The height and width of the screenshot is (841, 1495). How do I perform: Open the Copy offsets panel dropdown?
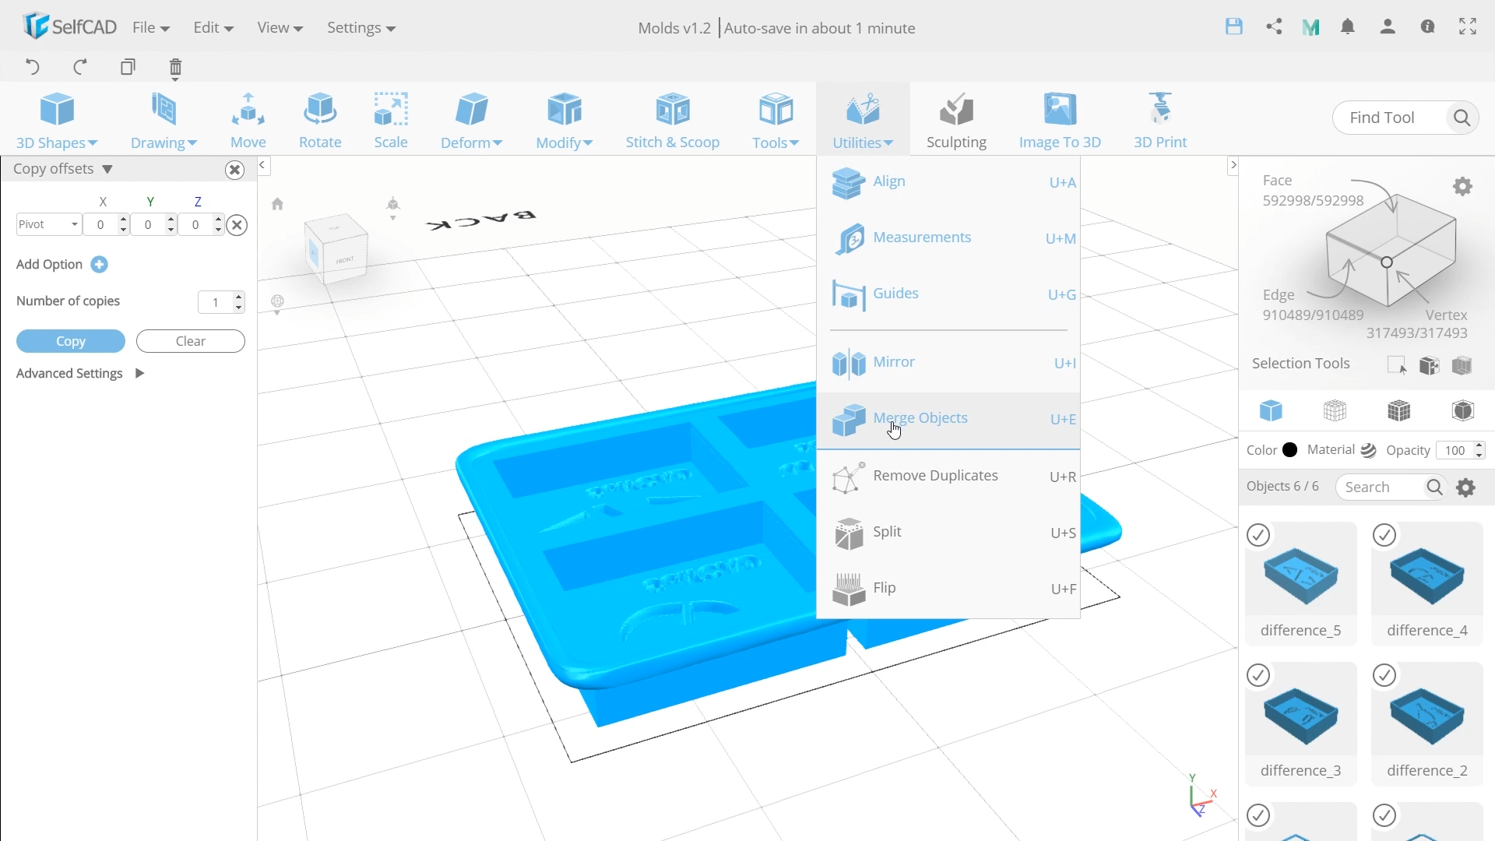[x=107, y=169]
